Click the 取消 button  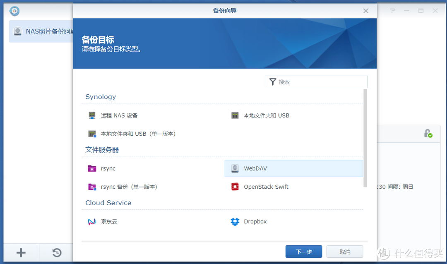345,252
